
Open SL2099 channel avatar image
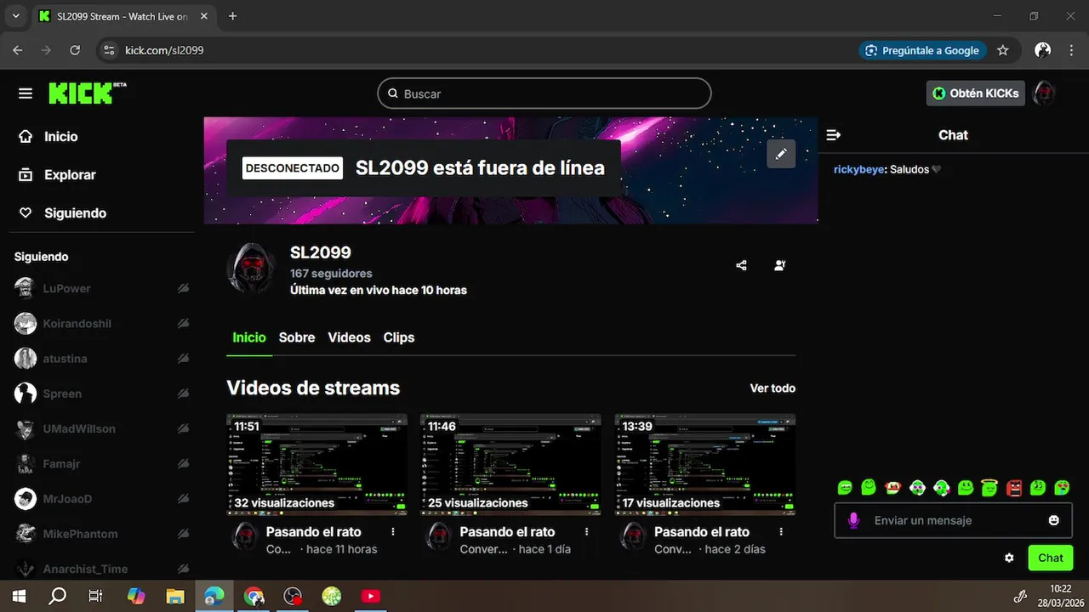pos(251,269)
